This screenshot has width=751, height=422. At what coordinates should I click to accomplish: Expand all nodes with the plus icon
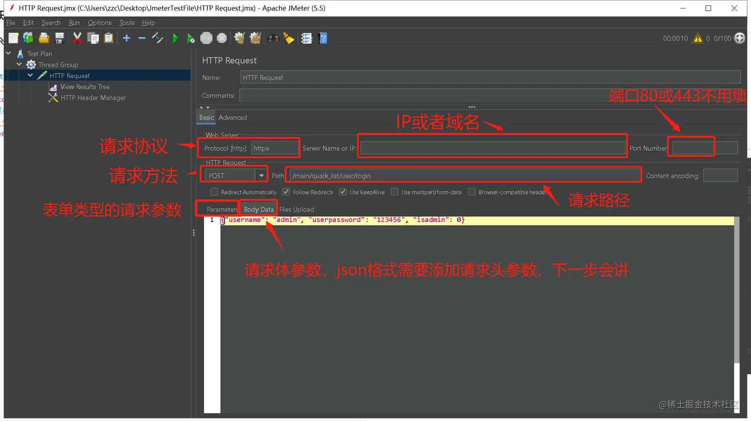click(127, 38)
